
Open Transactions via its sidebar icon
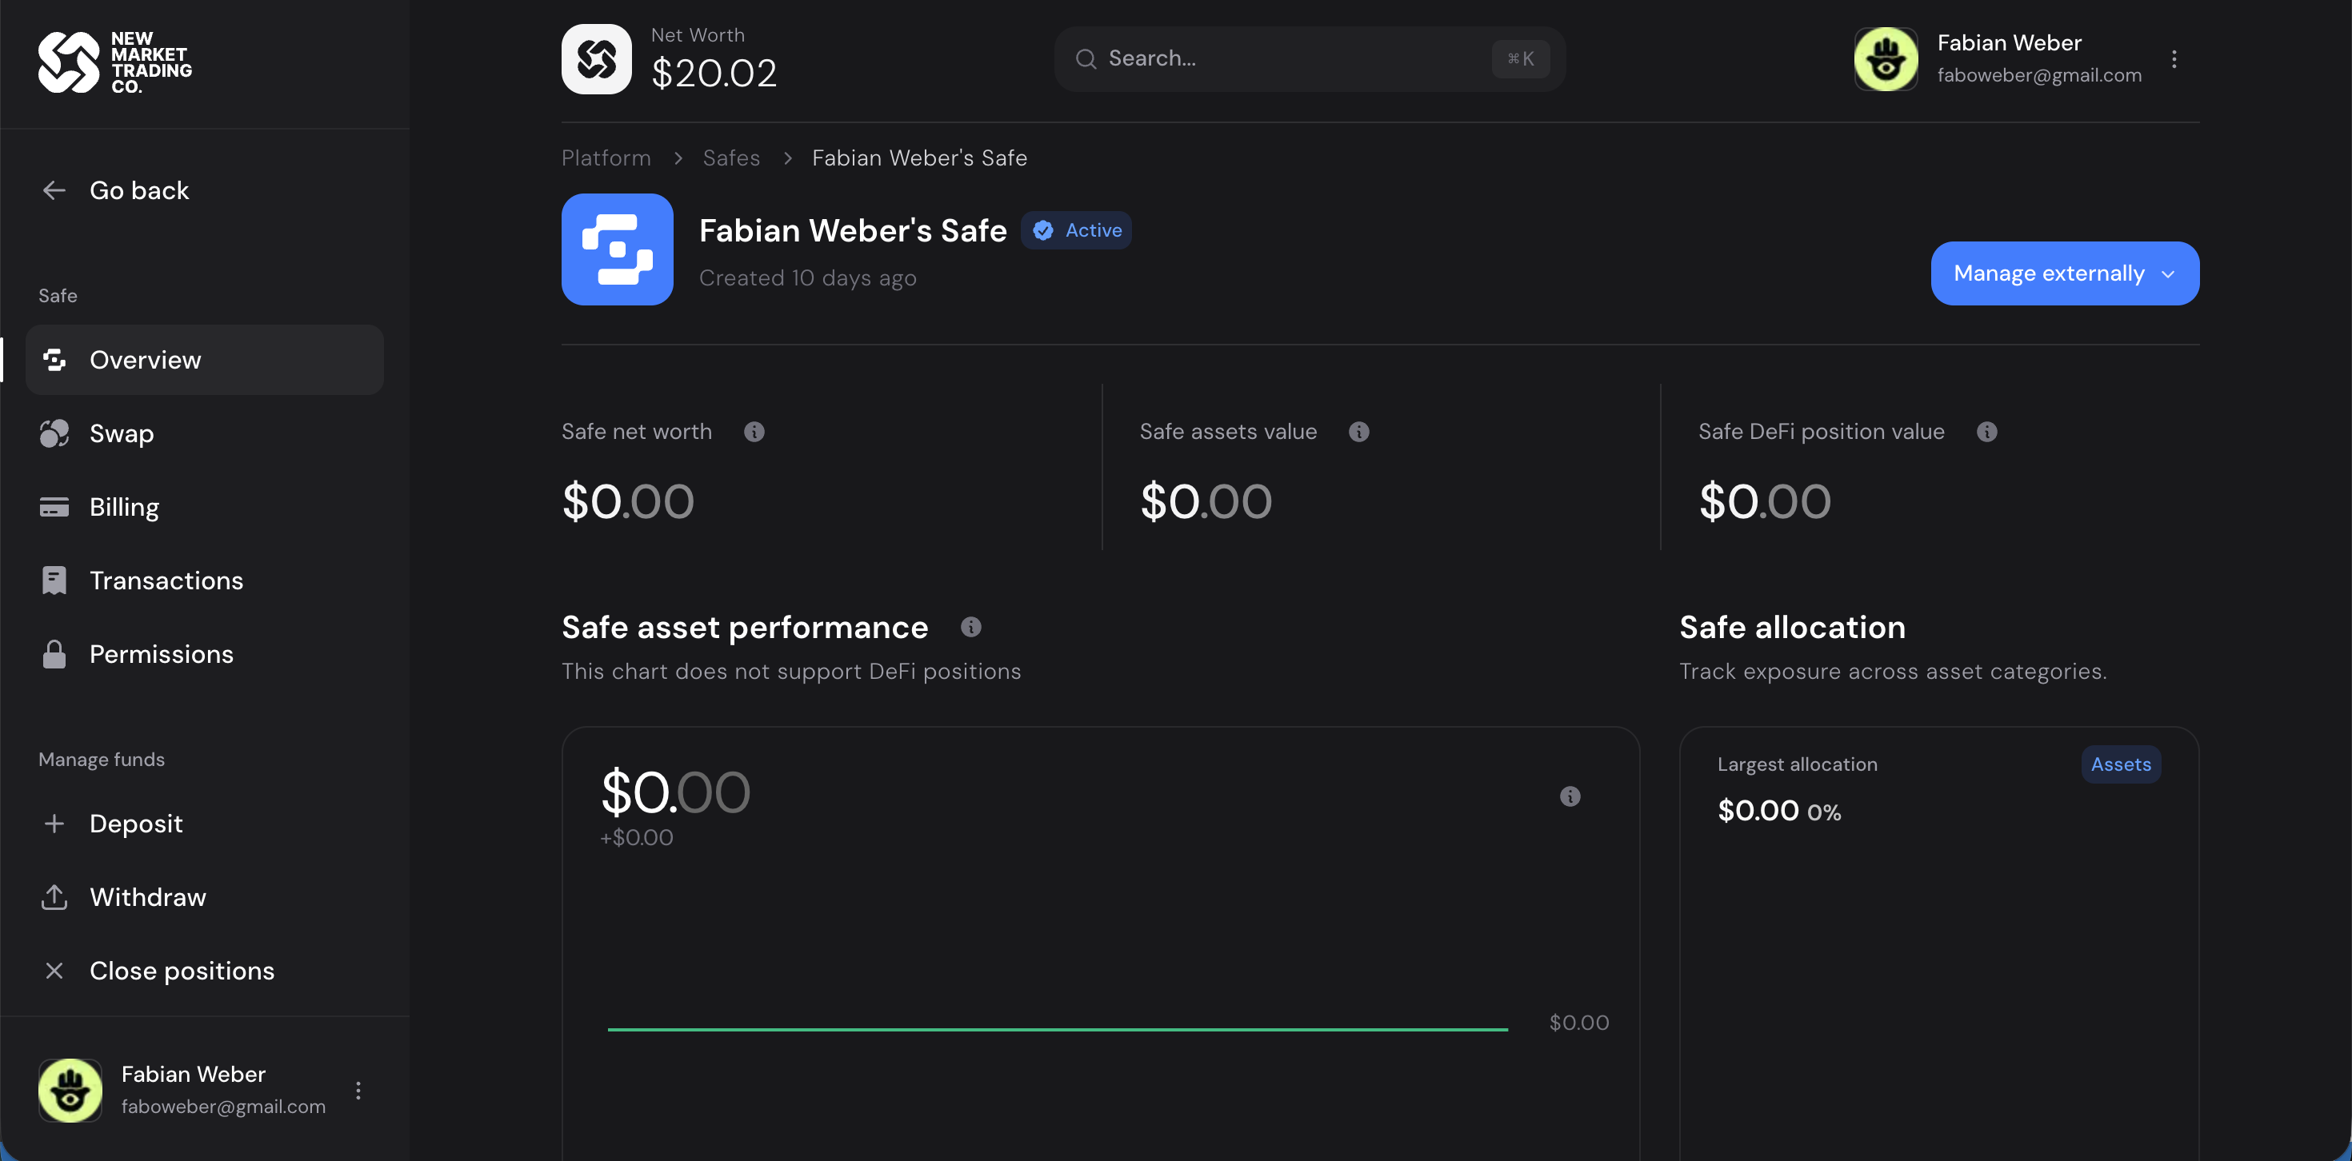54,580
